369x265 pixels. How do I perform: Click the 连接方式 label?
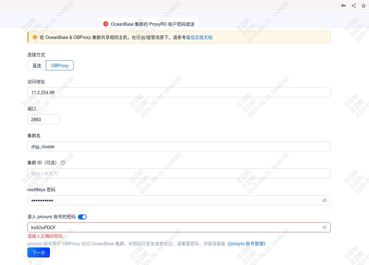click(x=36, y=55)
